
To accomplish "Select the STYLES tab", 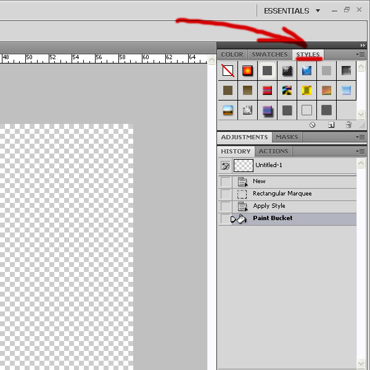I will coord(308,55).
